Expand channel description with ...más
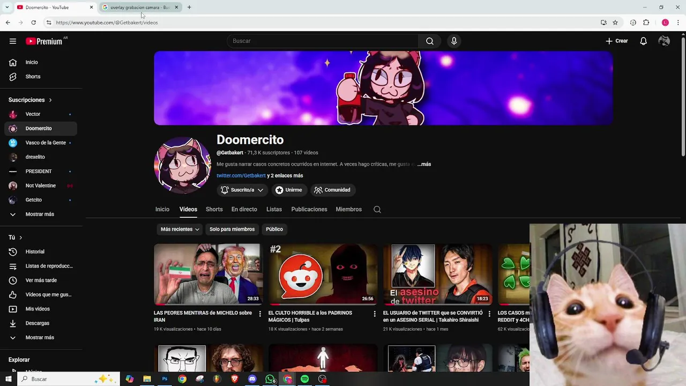 coord(424,164)
